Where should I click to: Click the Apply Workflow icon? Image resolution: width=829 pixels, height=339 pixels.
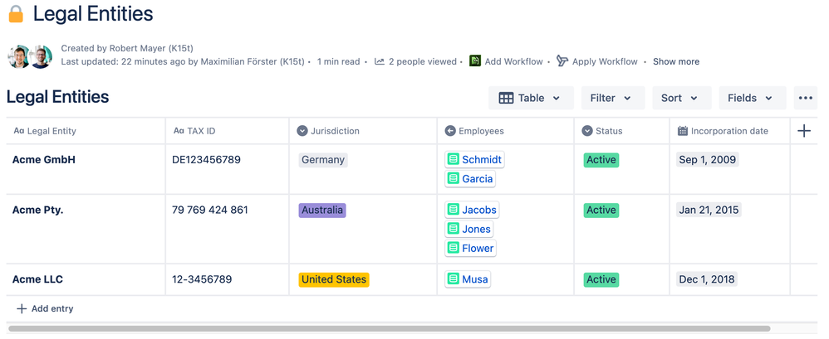562,61
